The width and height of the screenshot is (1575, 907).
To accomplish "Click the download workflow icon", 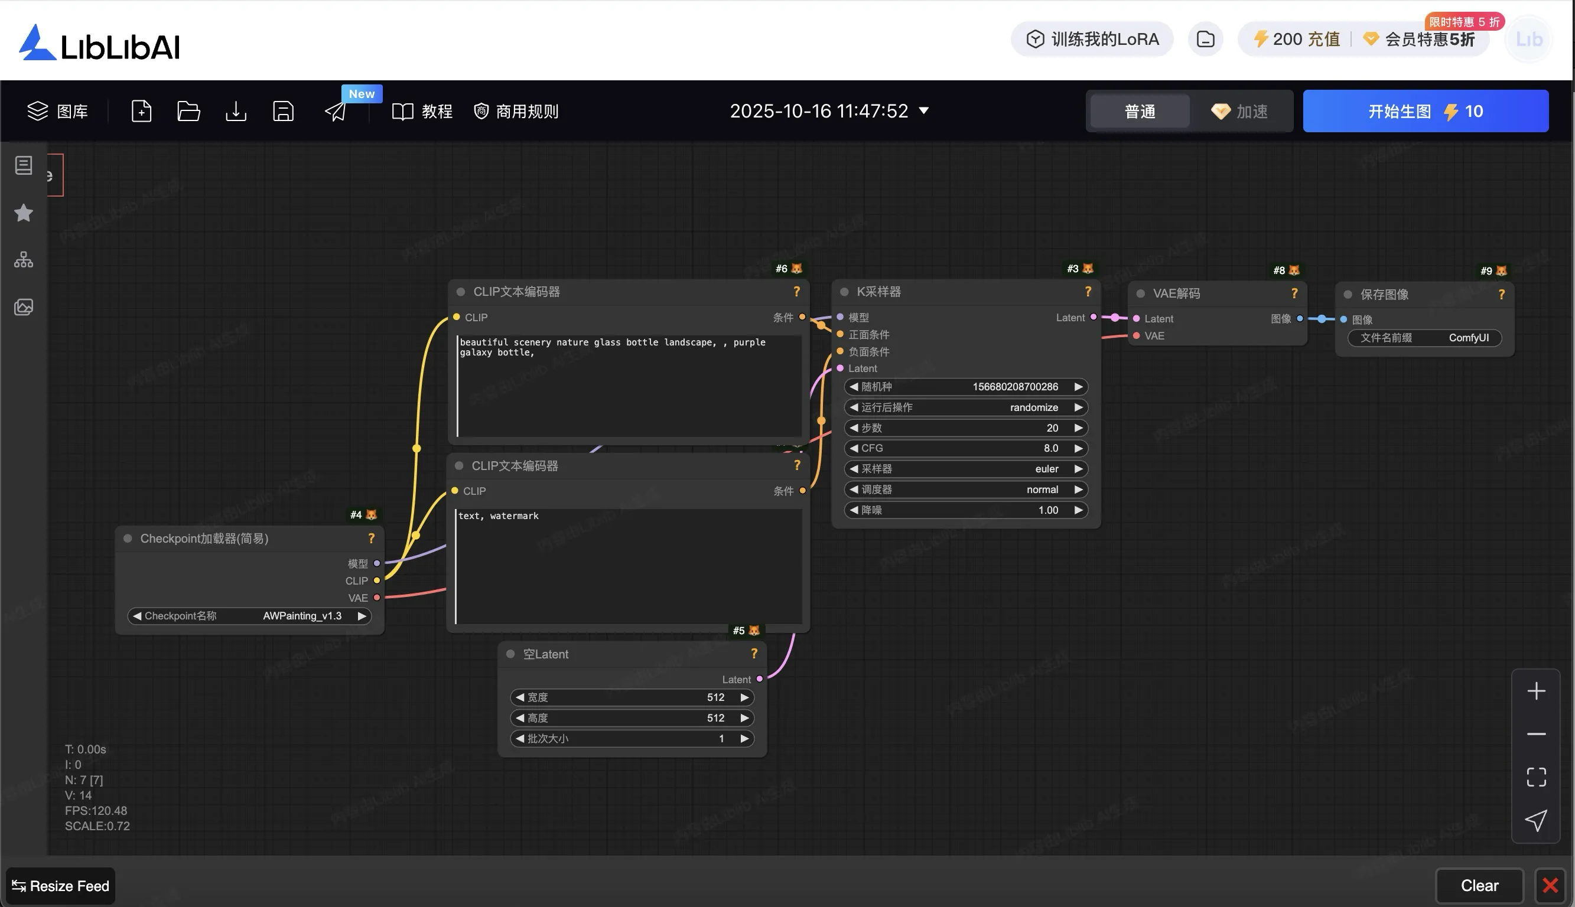I will [x=236, y=112].
